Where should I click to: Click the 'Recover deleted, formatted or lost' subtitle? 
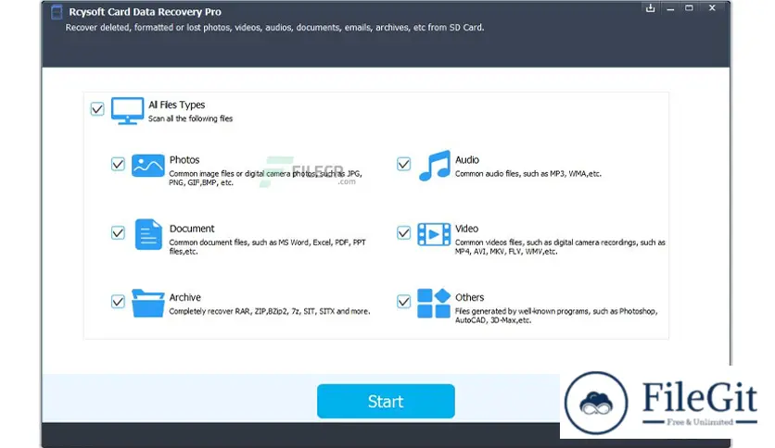coord(274,28)
